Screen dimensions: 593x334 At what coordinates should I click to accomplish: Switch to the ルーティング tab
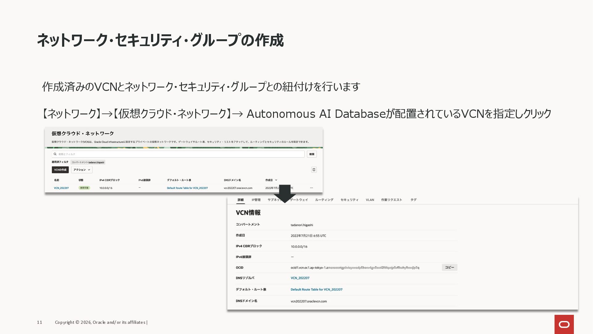(324, 200)
